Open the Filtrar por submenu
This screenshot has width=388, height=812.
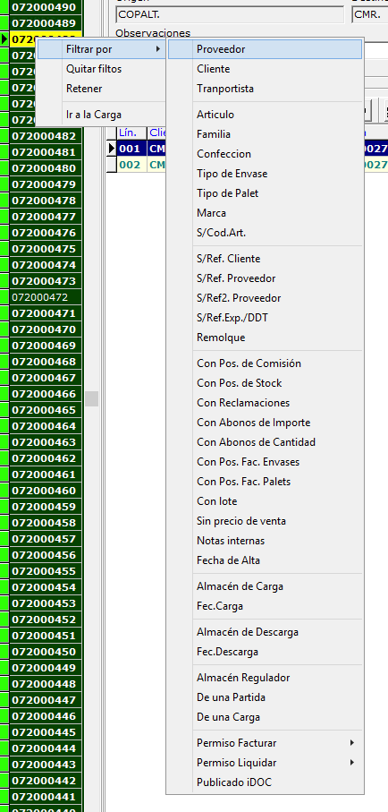pos(101,49)
